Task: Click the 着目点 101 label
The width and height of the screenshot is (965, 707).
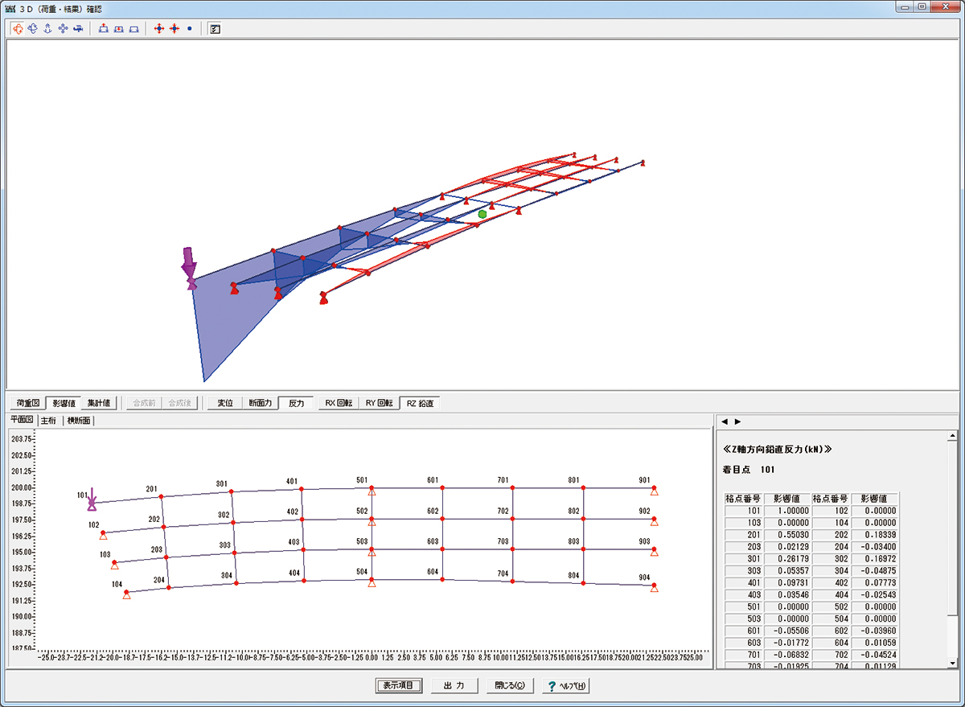Action: pos(748,469)
